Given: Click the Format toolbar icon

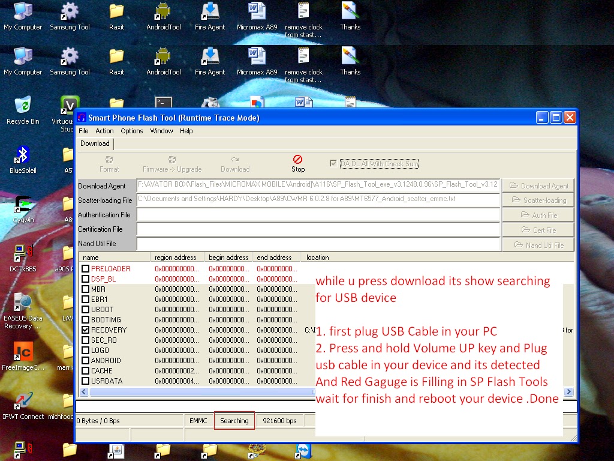Looking at the screenshot, I should point(109,159).
